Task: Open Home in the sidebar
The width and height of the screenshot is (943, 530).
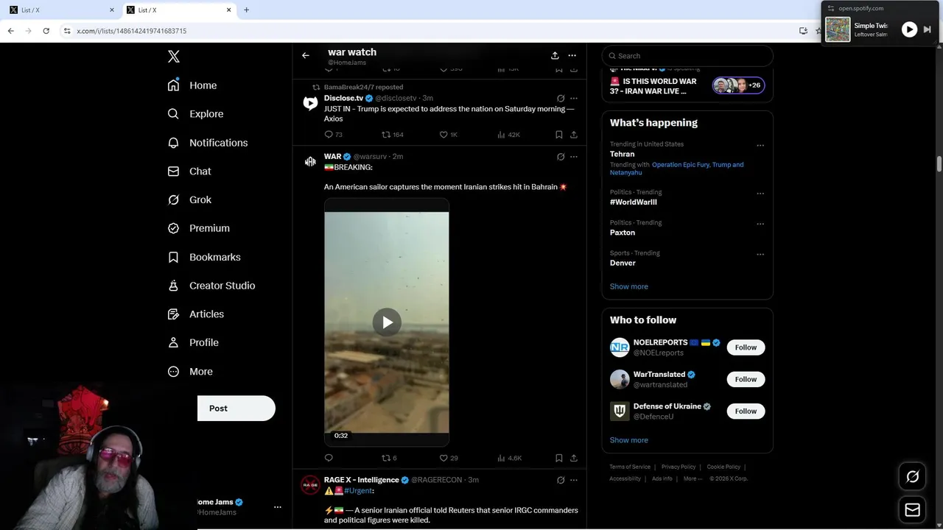Action: 192,85
